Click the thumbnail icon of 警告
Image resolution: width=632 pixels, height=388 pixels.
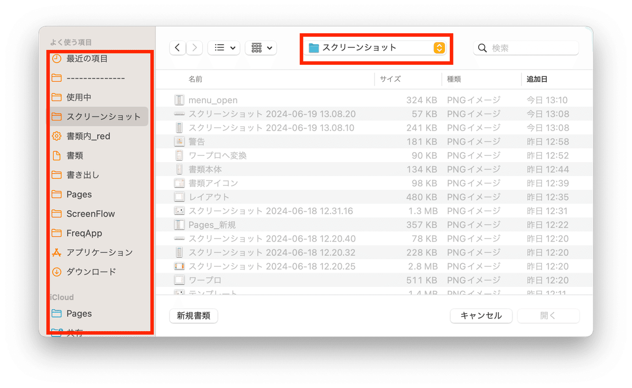[x=180, y=142]
